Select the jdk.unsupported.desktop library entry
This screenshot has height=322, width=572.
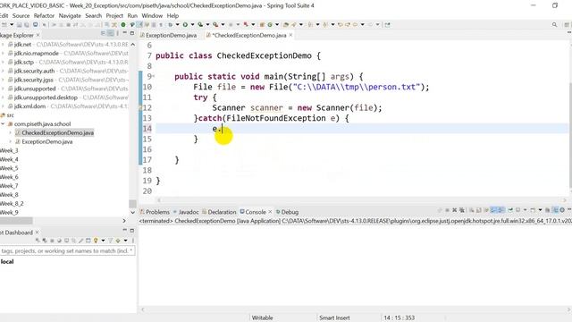coord(46,97)
